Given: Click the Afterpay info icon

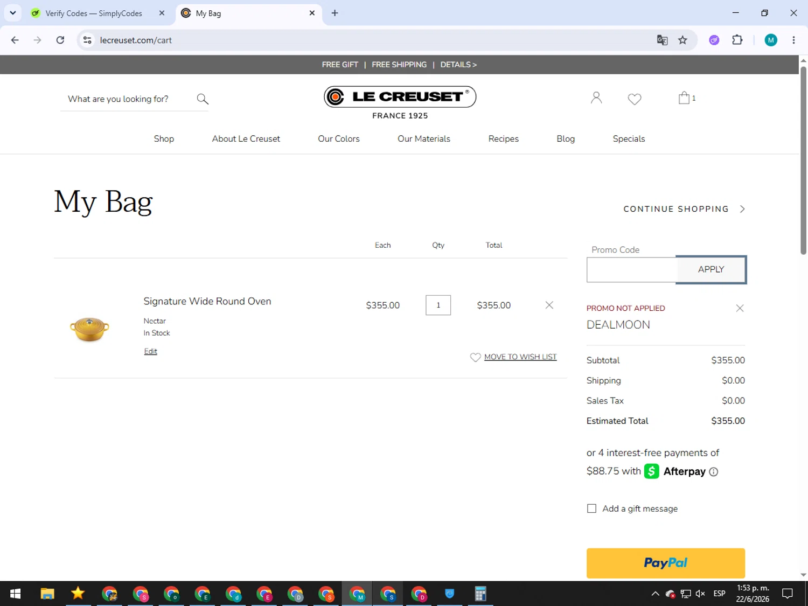Looking at the screenshot, I should 714,472.
